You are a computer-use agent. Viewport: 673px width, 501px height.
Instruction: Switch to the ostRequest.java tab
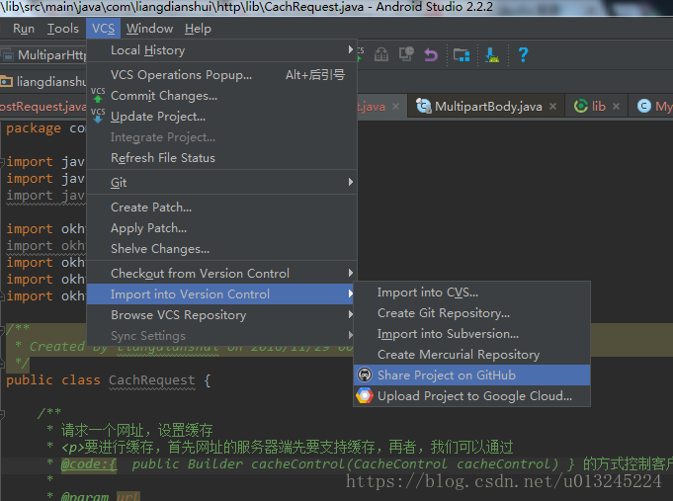point(42,106)
